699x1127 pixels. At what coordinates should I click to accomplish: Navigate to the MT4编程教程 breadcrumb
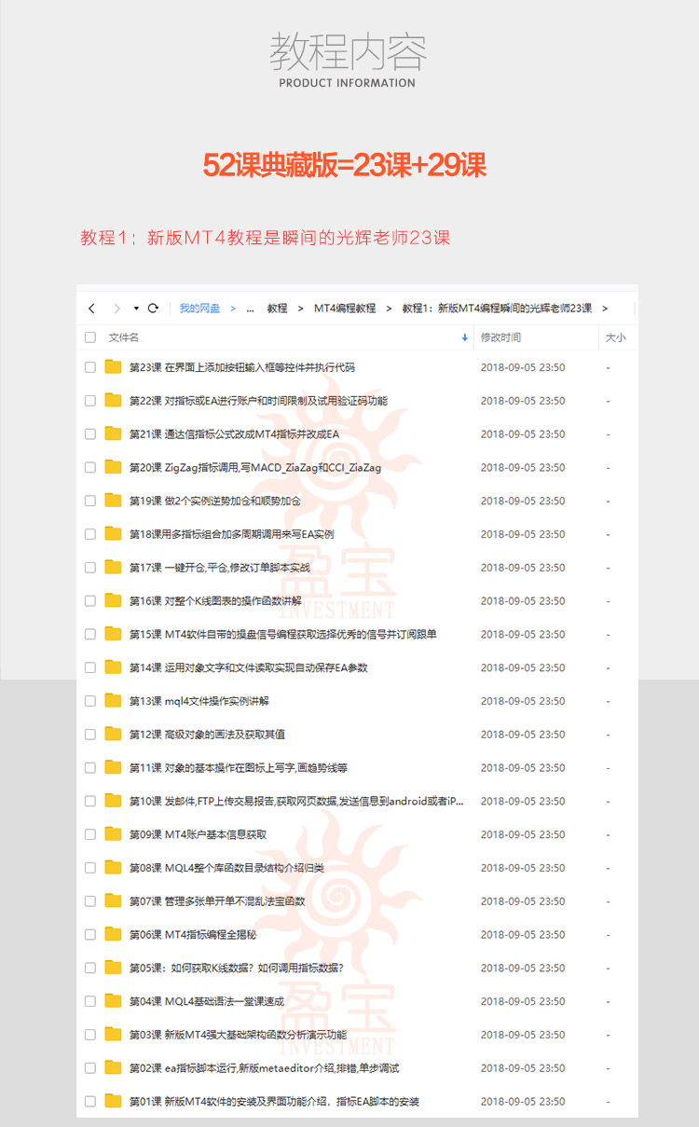(345, 309)
